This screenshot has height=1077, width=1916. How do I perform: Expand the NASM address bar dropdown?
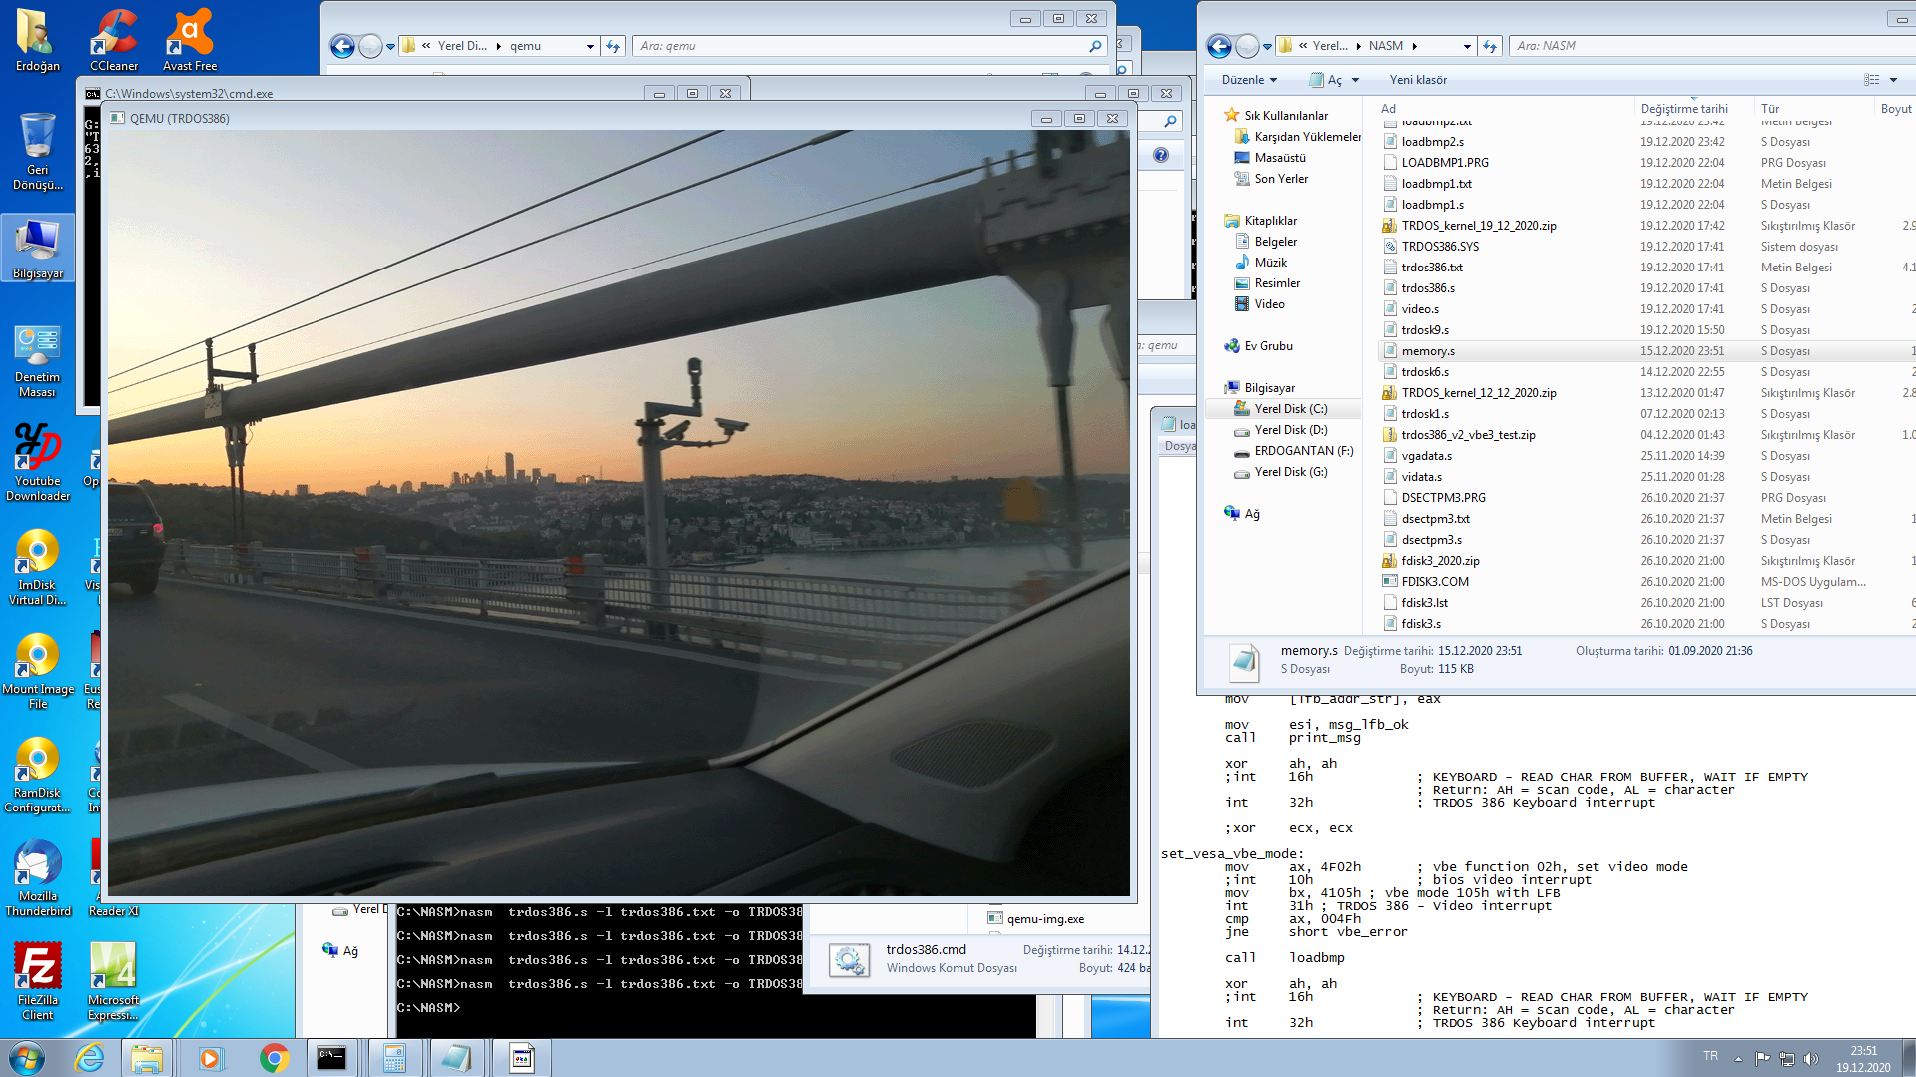point(1466,46)
